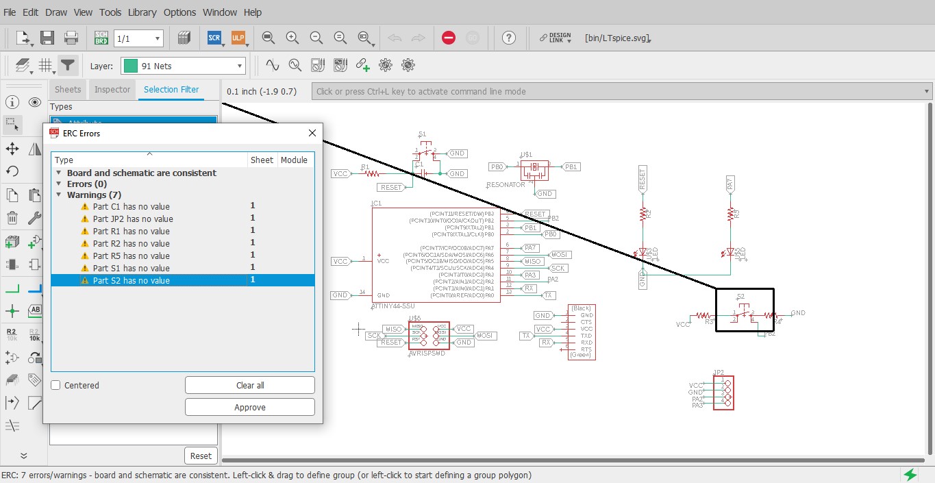
Task: Click the Help question mark icon
Action: pos(508,38)
